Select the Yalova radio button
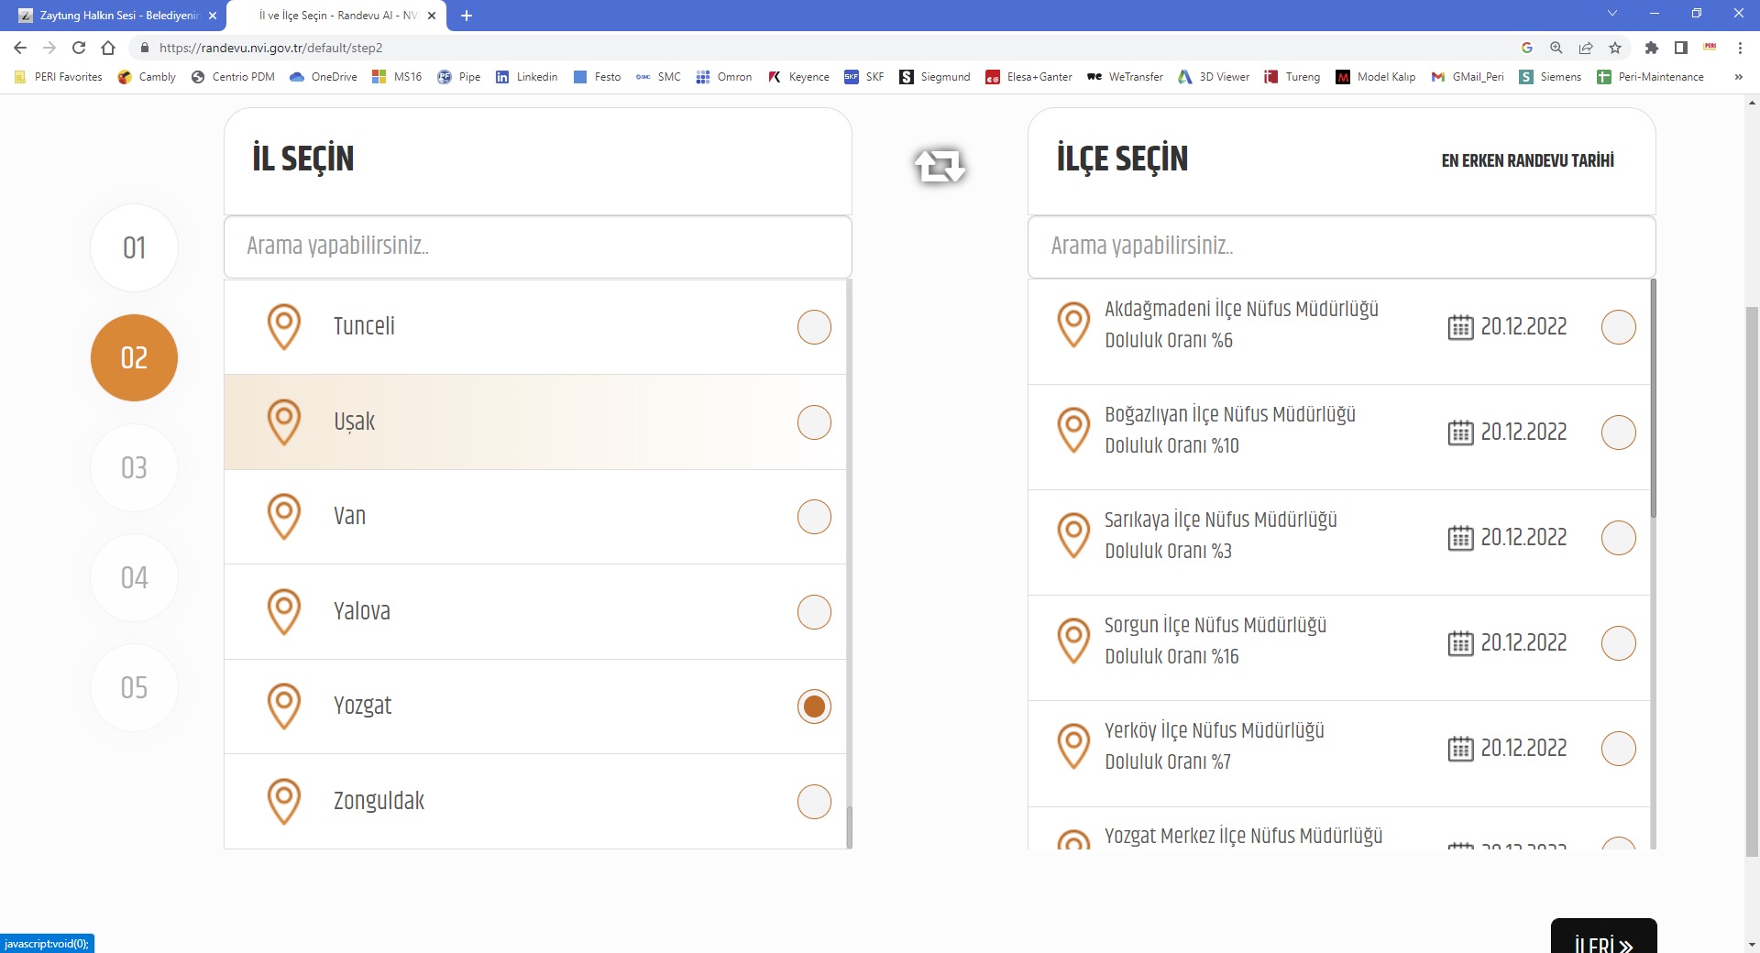The width and height of the screenshot is (1760, 953). click(x=814, y=612)
